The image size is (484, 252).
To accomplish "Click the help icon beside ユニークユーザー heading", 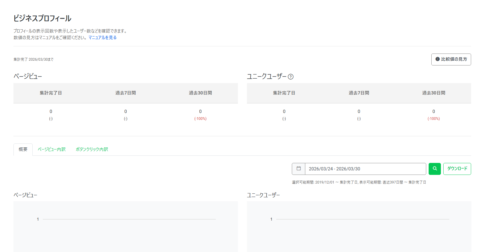I will coord(290,77).
